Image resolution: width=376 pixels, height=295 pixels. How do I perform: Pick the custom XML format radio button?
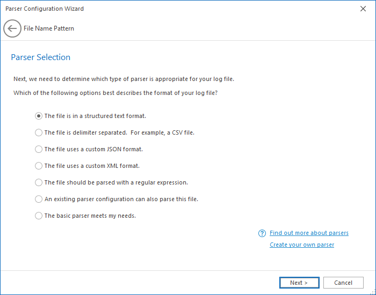coord(39,166)
